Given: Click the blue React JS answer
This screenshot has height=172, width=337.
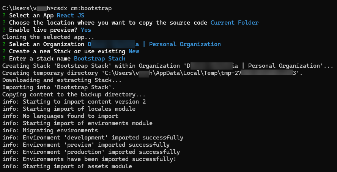Looking at the screenshot, I should [71, 15].
